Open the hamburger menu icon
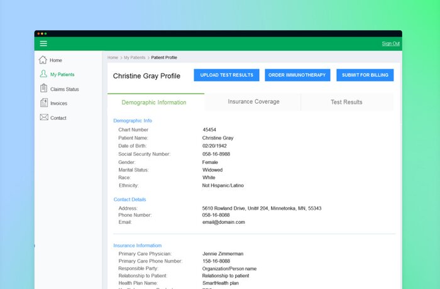440x289 pixels. point(43,43)
